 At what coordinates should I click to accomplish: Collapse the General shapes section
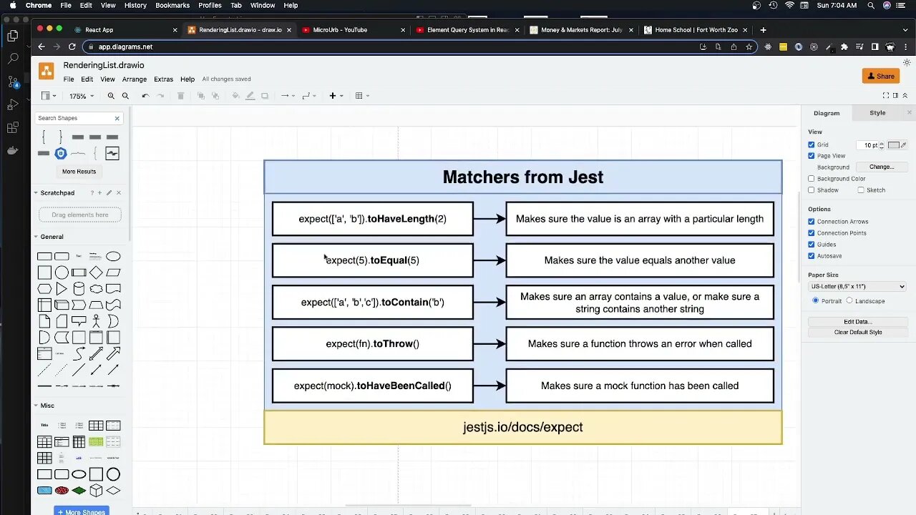(52, 237)
